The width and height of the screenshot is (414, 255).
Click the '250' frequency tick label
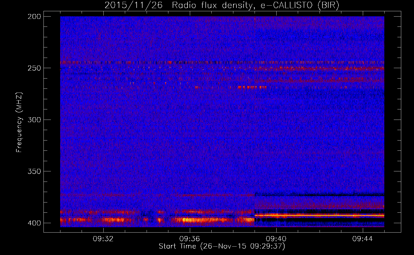(34, 68)
